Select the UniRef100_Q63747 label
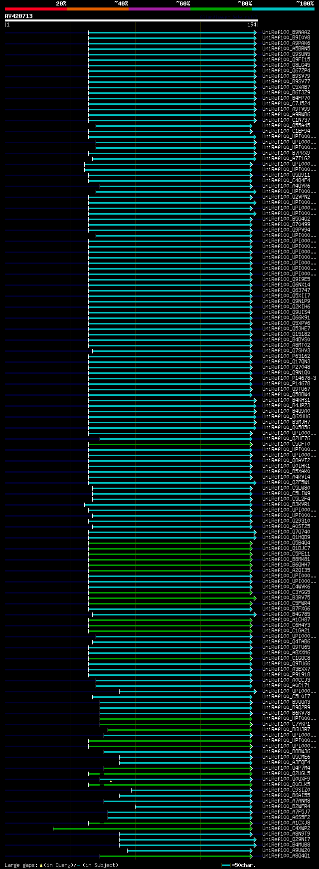The image size is (319, 869). pyautogui.click(x=286, y=290)
